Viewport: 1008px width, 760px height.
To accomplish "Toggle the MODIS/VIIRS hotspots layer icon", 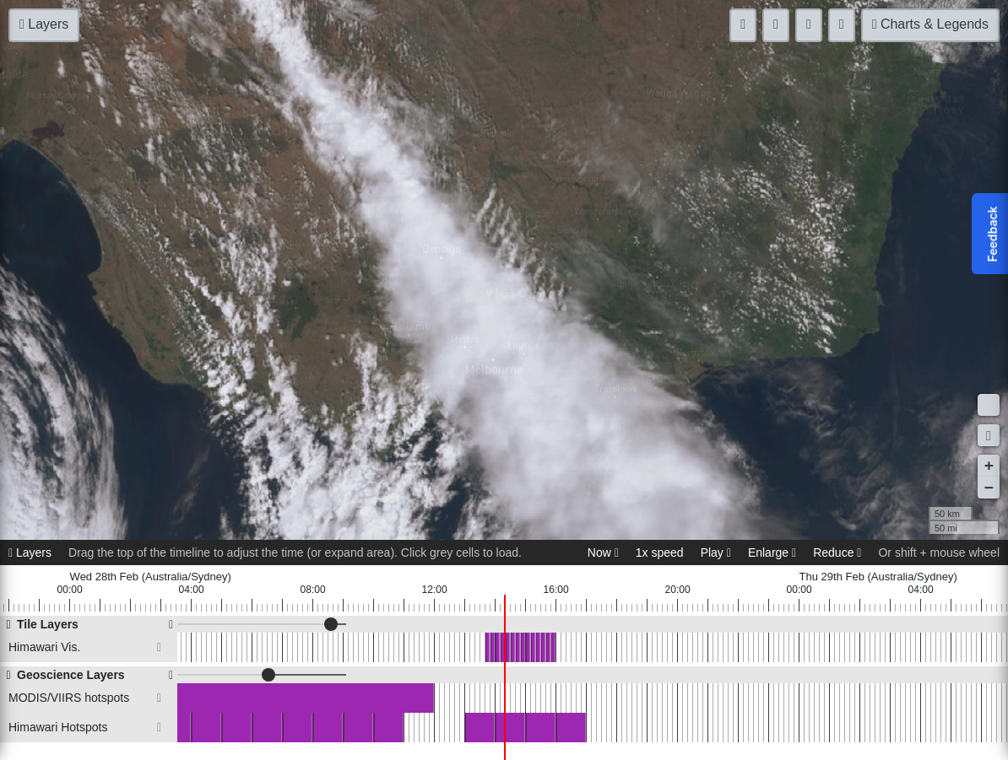I will pyautogui.click(x=159, y=698).
